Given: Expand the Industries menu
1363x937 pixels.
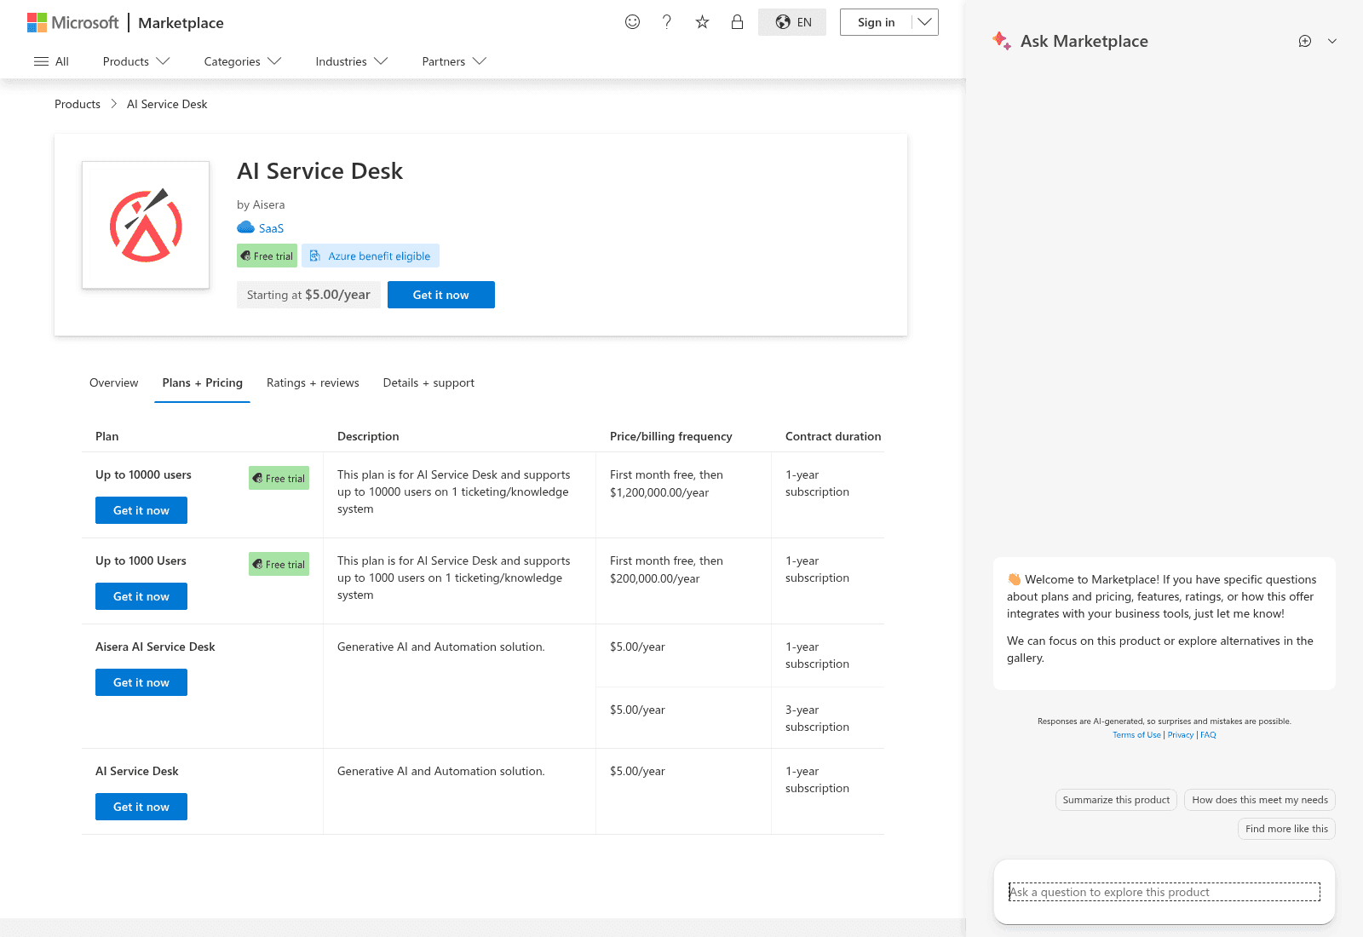Looking at the screenshot, I should (352, 61).
